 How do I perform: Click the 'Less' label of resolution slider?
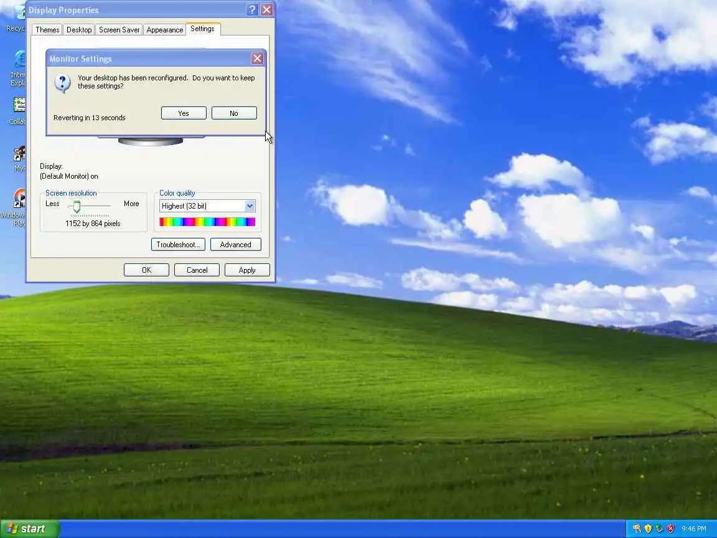pyautogui.click(x=52, y=204)
